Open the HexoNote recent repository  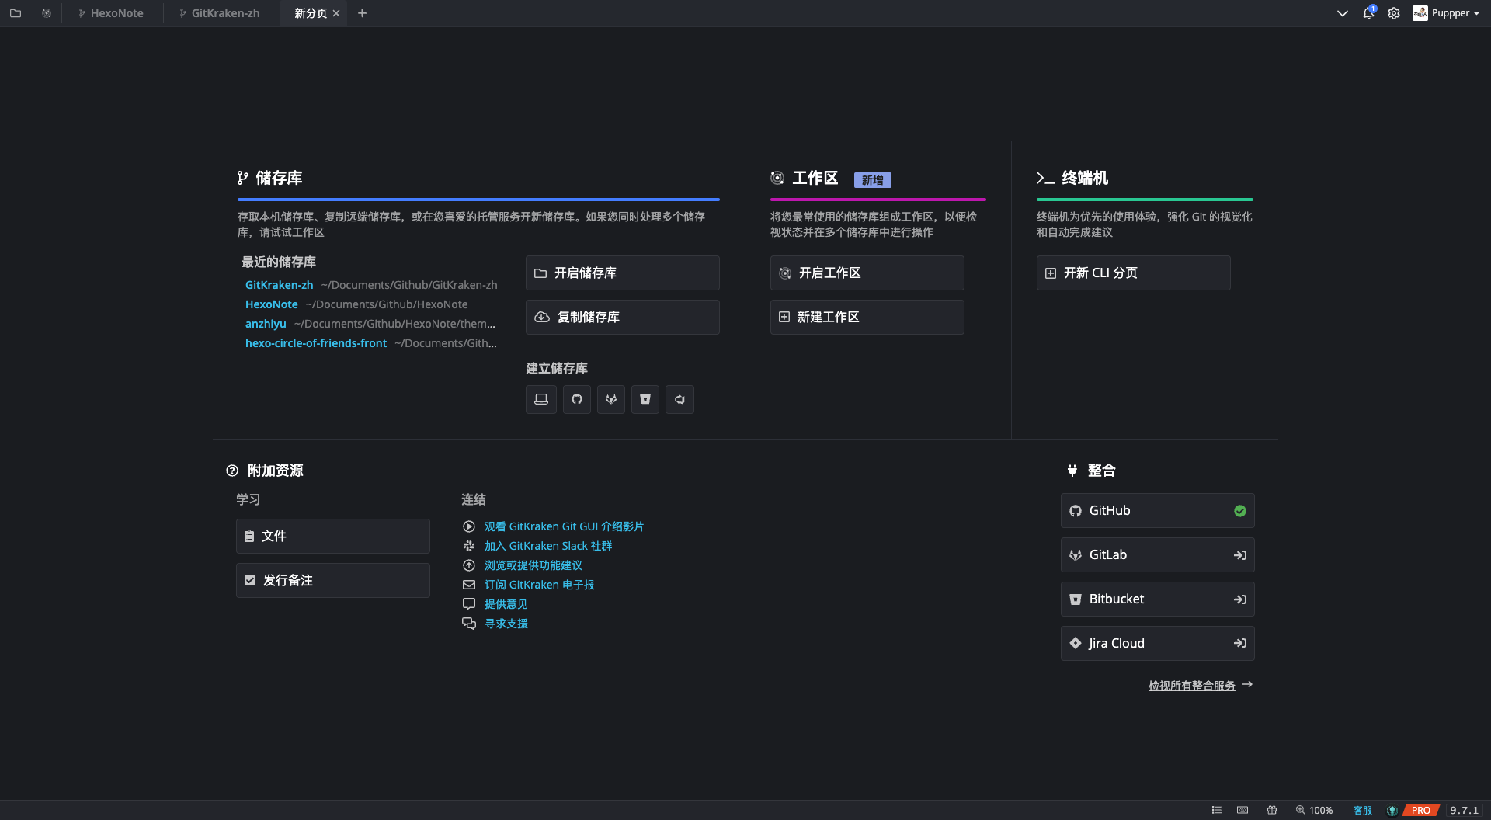click(272, 304)
